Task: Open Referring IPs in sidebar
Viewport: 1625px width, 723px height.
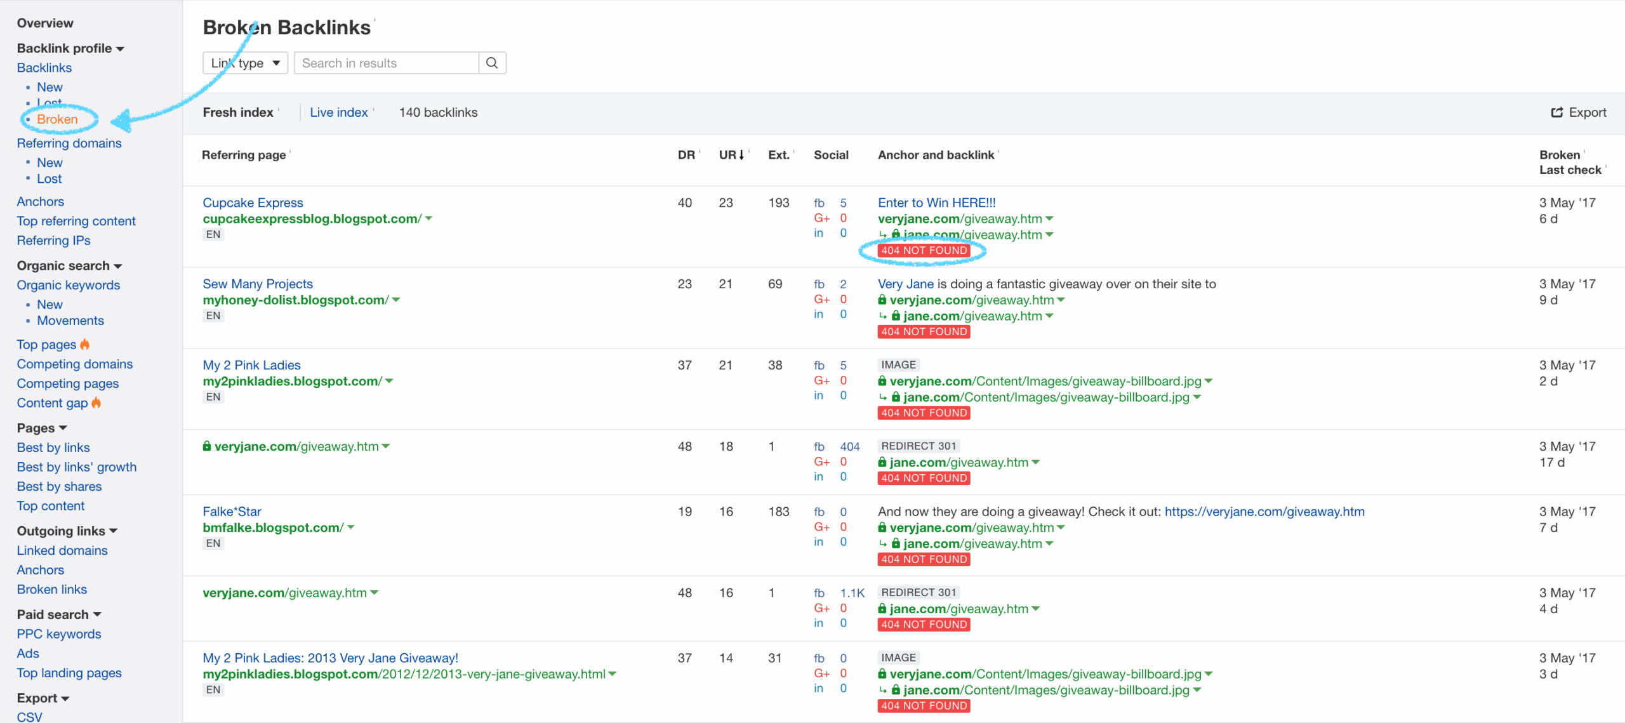Action: 53,240
